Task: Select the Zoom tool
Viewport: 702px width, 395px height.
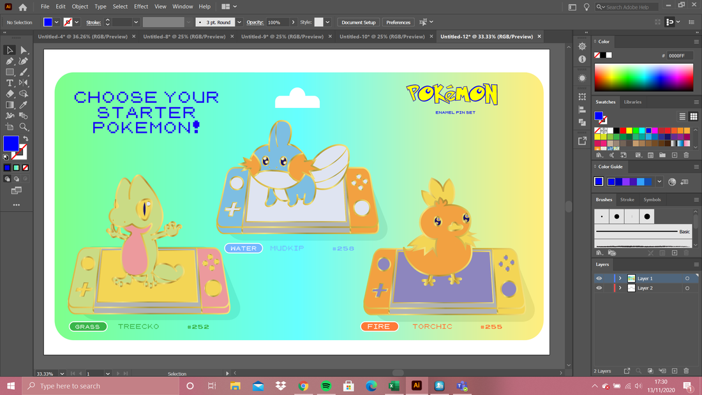Action: 24,127
